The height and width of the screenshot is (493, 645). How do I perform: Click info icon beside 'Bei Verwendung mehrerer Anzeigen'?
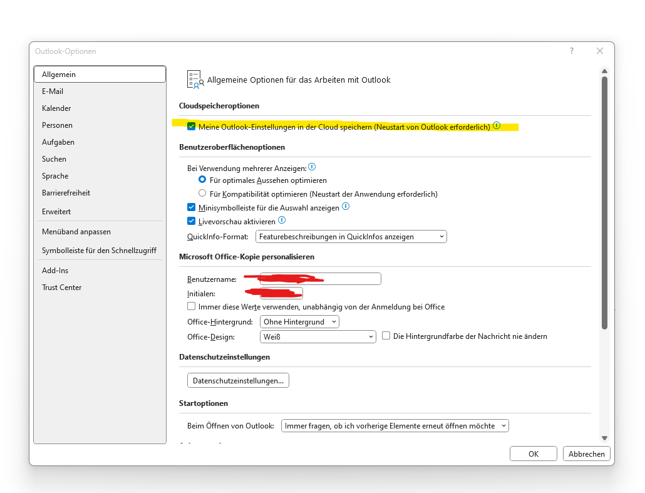coord(312,167)
